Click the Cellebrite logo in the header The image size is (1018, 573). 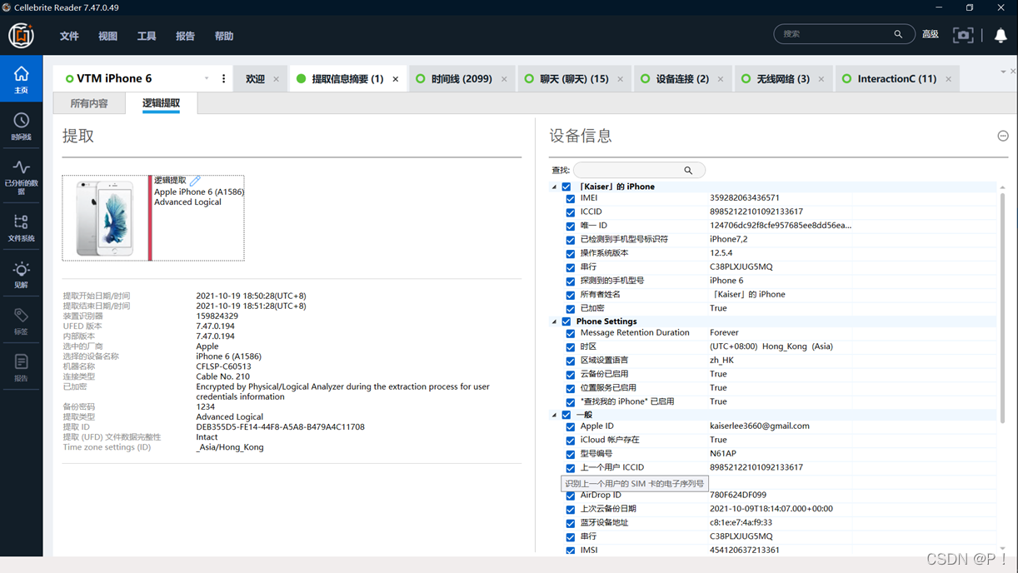[21, 36]
